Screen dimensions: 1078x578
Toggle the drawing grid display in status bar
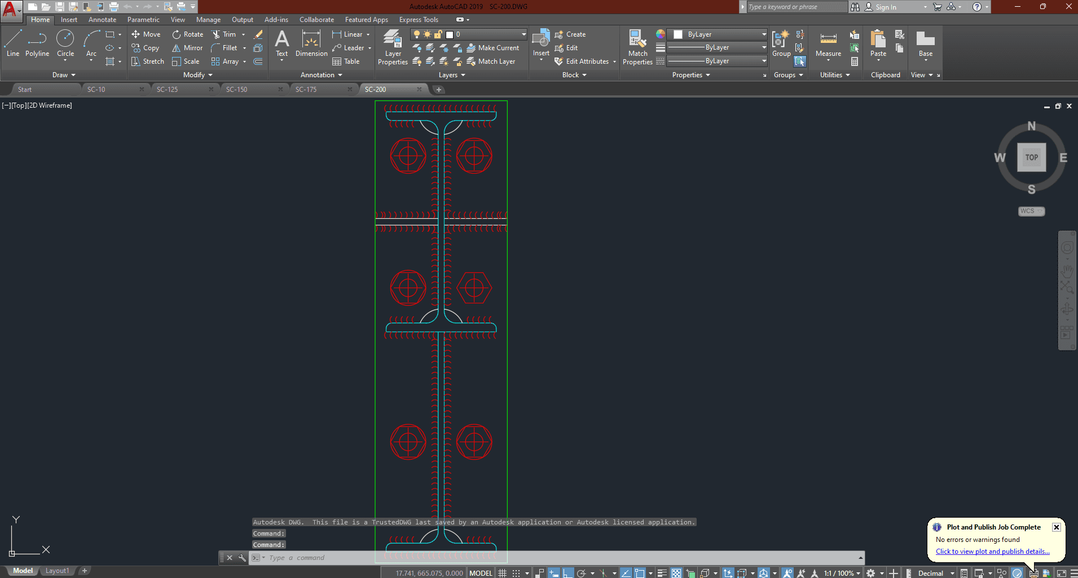coord(502,573)
